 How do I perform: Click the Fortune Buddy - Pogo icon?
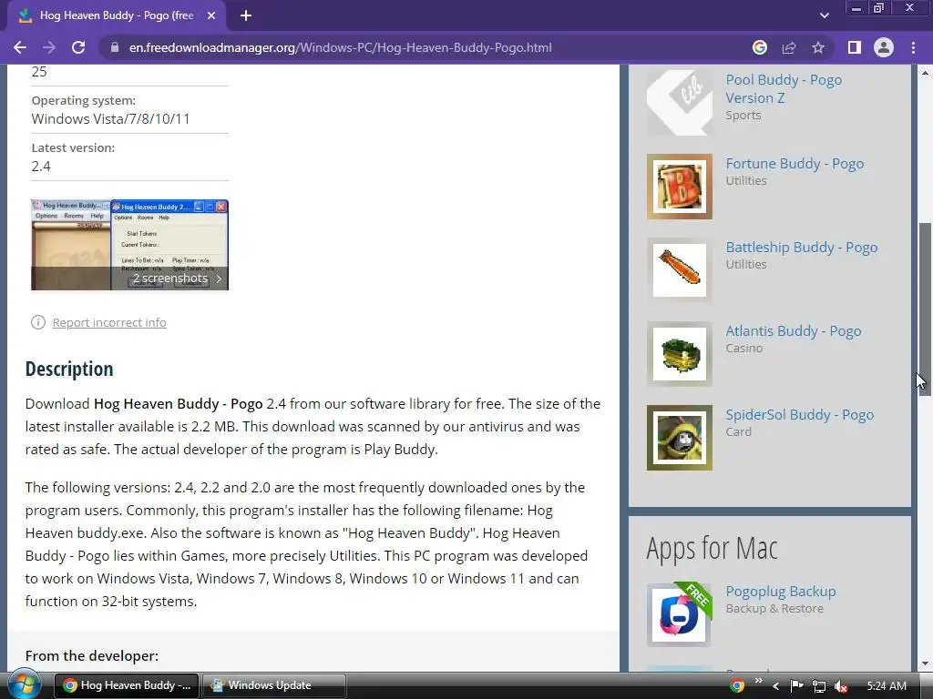680,187
